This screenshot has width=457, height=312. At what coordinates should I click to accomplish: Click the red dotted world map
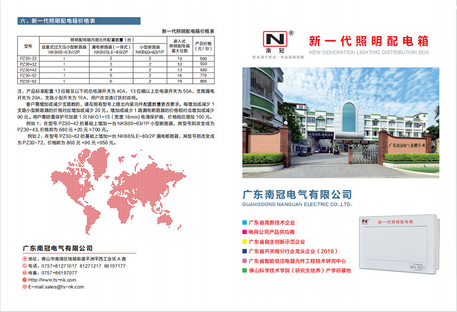[113, 190]
